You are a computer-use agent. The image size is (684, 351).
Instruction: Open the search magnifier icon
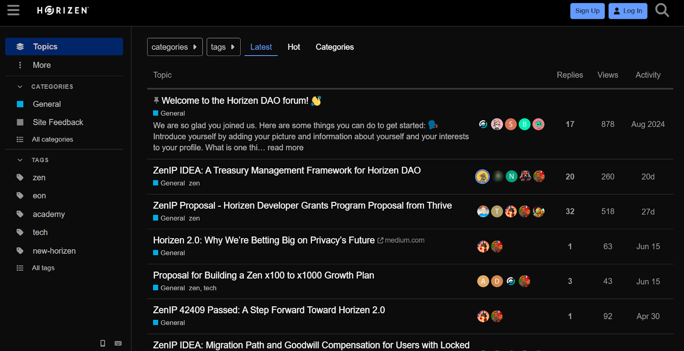662,10
